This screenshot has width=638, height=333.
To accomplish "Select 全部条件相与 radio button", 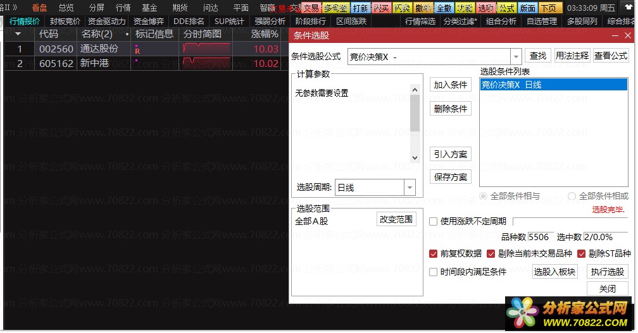I will point(484,196).
